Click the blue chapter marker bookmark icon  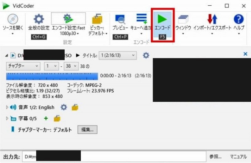[x=13, y=129]
